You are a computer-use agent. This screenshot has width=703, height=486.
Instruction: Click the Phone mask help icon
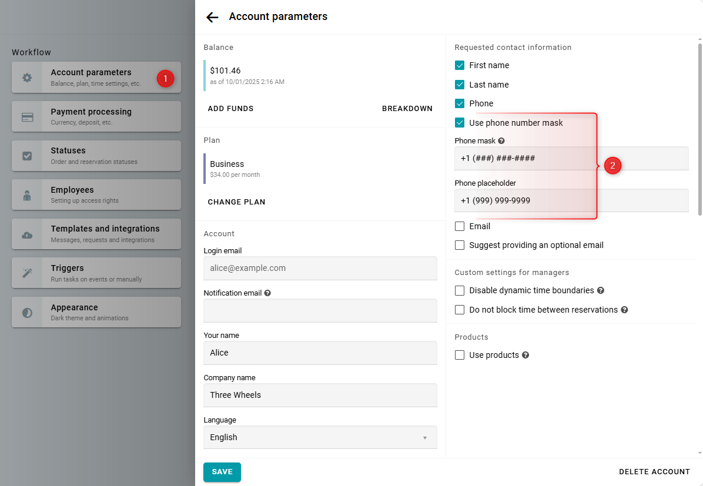[501, 141]
